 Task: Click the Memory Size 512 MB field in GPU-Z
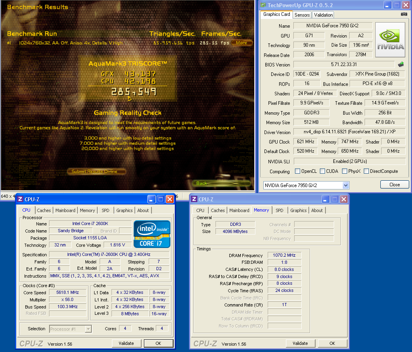click(311, 122)
